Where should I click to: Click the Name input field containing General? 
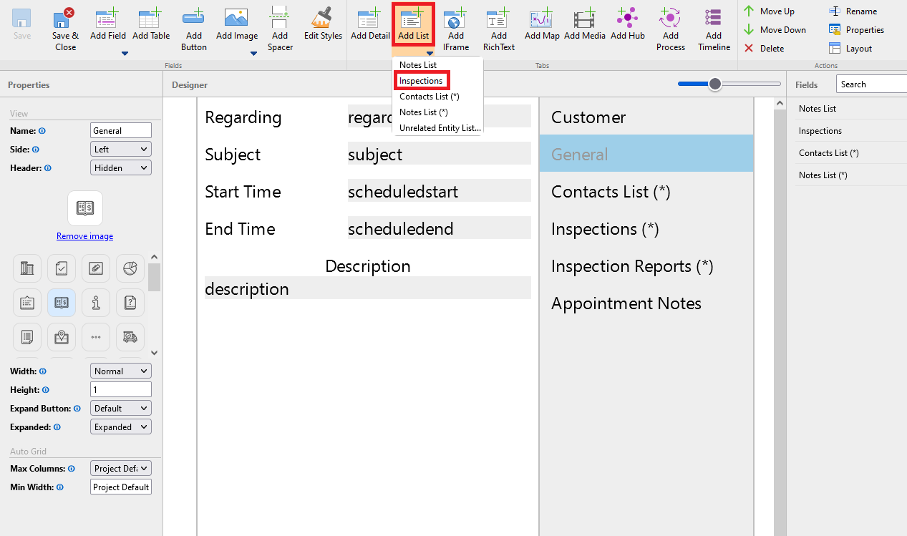pos(121,131)
